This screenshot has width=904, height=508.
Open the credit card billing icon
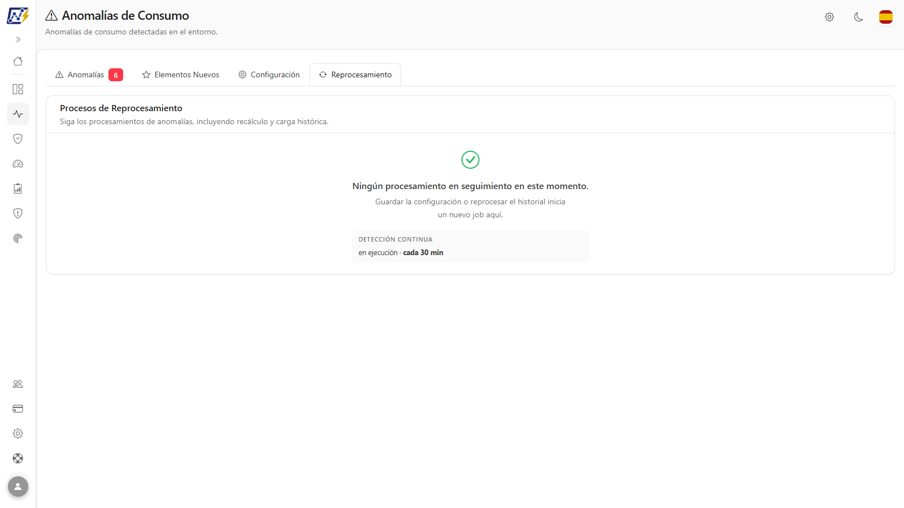pos(18,409)
